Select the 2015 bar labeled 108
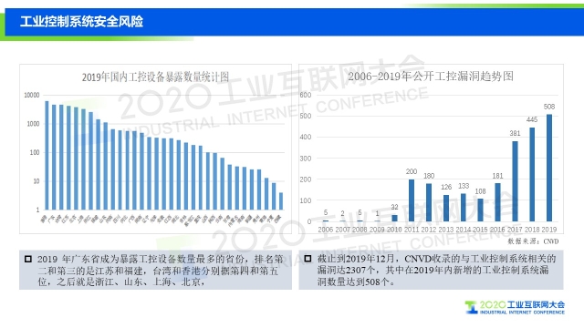584x328 pixels. pos(481,210)
